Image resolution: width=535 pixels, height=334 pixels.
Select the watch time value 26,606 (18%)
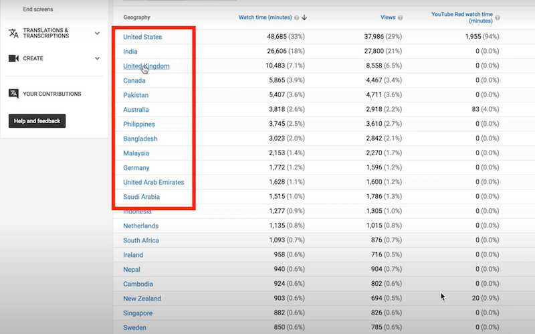coord(286,52)
